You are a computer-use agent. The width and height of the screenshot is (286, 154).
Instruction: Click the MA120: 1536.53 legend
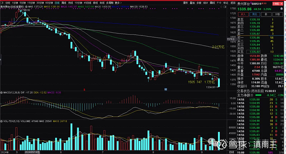click(139, 7)
